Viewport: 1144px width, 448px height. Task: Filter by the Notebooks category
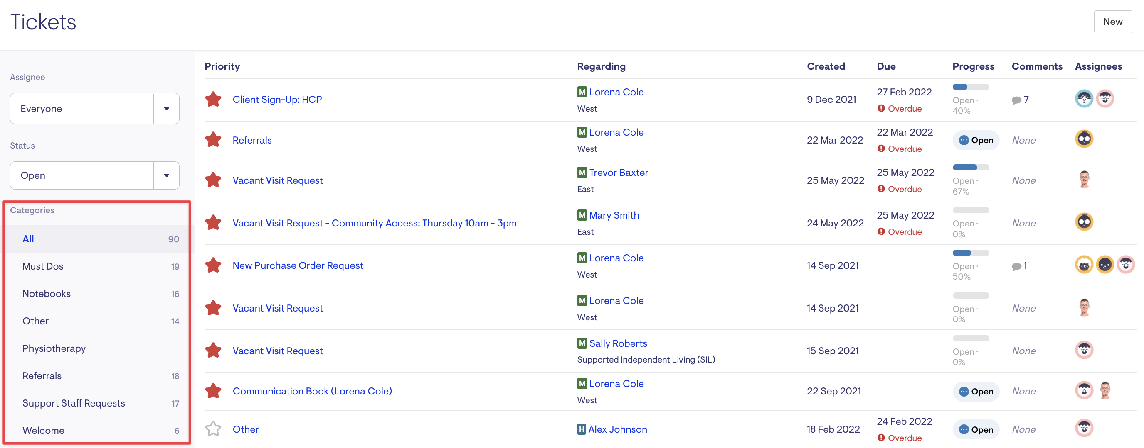[x=47, y=294]
